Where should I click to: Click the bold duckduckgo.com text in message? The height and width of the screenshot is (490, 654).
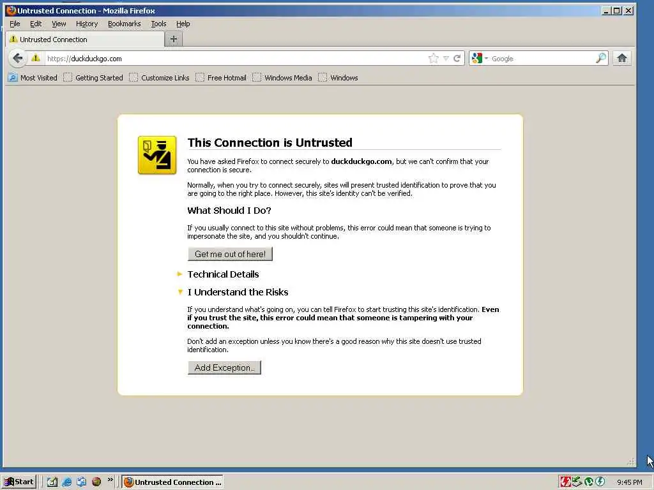tap(361, 161)
